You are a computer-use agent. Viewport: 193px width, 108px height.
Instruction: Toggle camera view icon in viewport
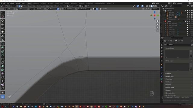tap(157, 27)
